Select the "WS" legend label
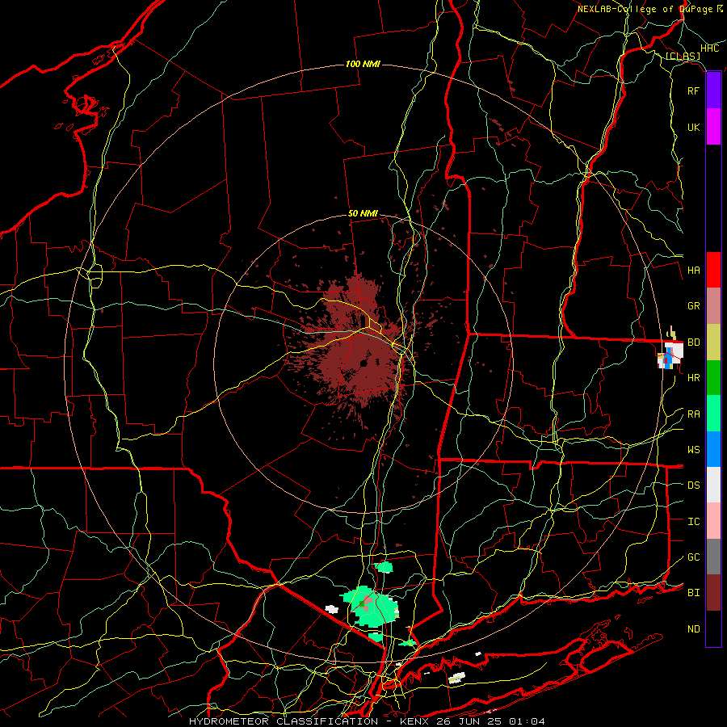Screen dimensions: 727x727 693,450
